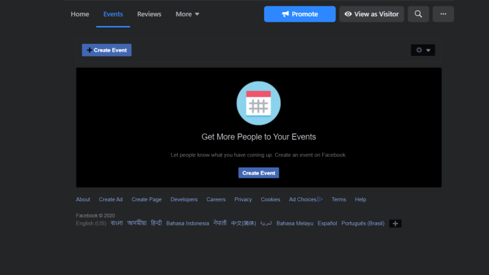Open the Help footer link
The width and height of the screenshot is (489, 275).
click(360, 199)
